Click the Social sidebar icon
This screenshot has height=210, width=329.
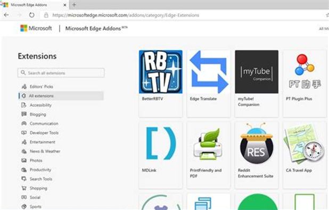[24, 197]
